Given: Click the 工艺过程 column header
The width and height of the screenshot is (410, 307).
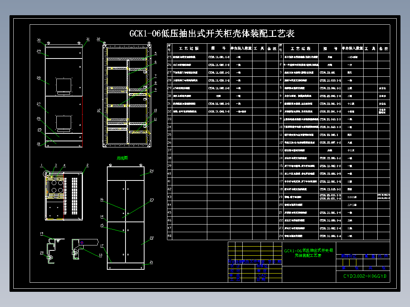Looking at the screenshot, I should (x=189, y=49).
